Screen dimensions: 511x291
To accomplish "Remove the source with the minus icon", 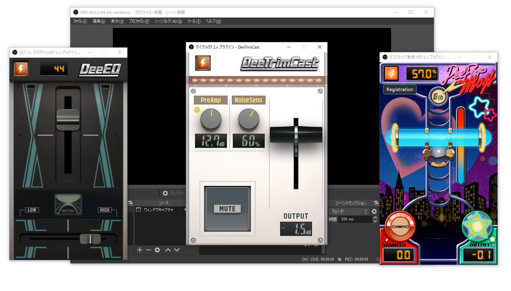I will tap(148, 250).
